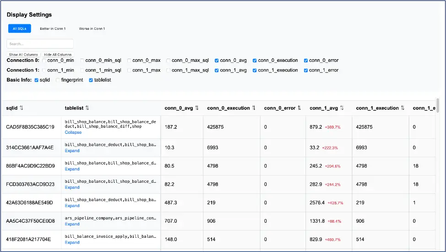Screen dimensions: 446x252
Task: Click tablelist column sort icon
Action: (x=87, y=108)
